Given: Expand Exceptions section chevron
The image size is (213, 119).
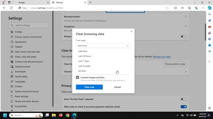Looking at the screenshot, I should (186, 26).
